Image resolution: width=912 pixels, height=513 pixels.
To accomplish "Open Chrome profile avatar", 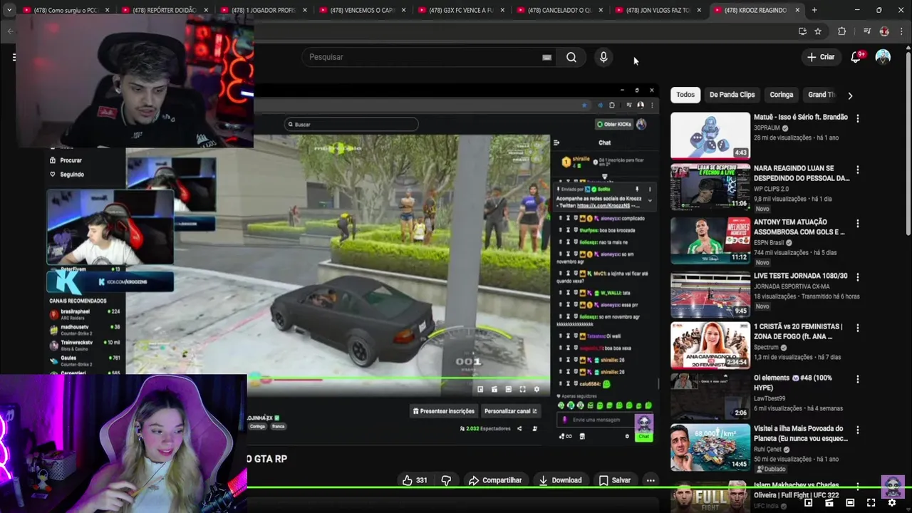I will [884, 31].
